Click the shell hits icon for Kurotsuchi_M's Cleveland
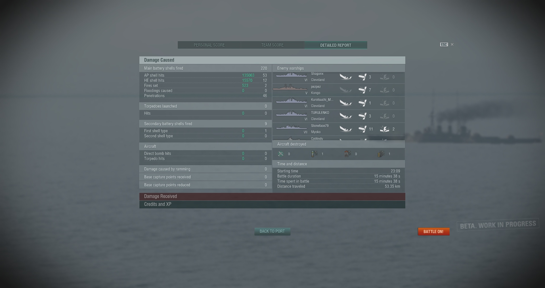Screen dimensions: 545x288 pos(362,103)
